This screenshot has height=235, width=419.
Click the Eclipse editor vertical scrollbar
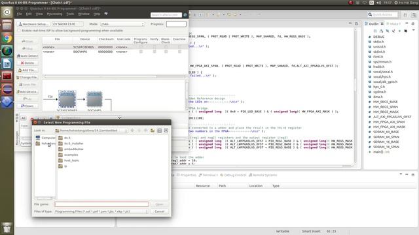(355, 85)
